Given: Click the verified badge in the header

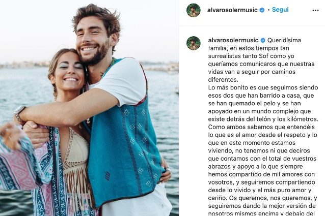Looking at the screenshot, I should [x=262, y=10].
